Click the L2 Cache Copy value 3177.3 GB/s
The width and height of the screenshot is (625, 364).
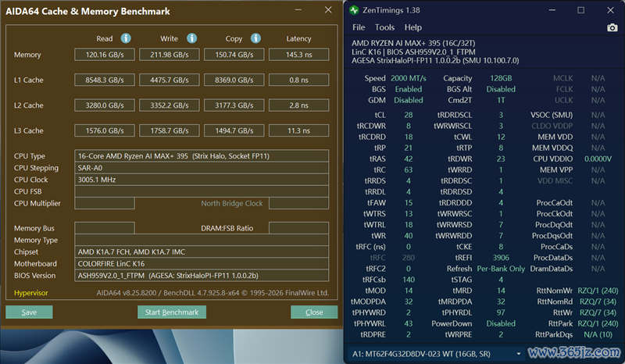click(x=234, y=105)
